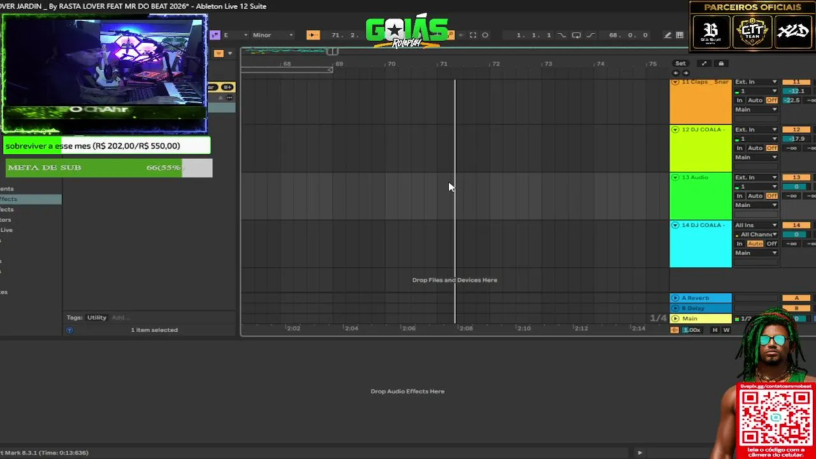Fold track 13 Audio
The height and width of the screenshot is (459, 816).
(675, 177)
